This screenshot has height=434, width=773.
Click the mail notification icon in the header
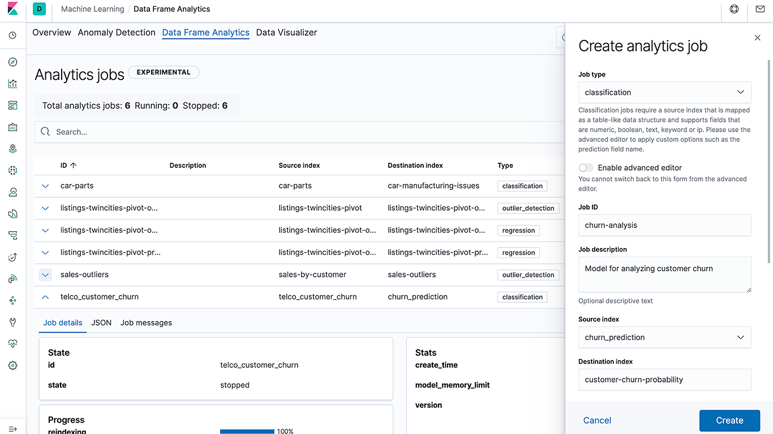[760, 9]
